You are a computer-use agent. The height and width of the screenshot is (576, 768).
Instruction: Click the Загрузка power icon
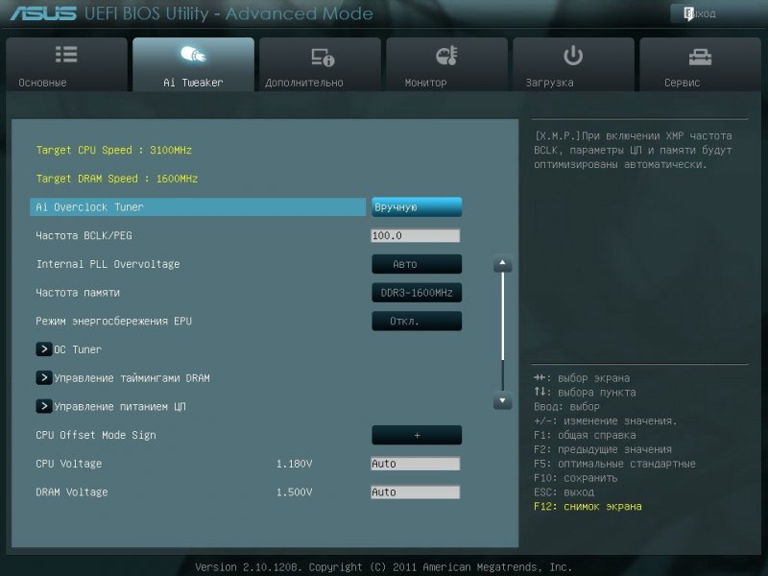(x=573, y=56)
